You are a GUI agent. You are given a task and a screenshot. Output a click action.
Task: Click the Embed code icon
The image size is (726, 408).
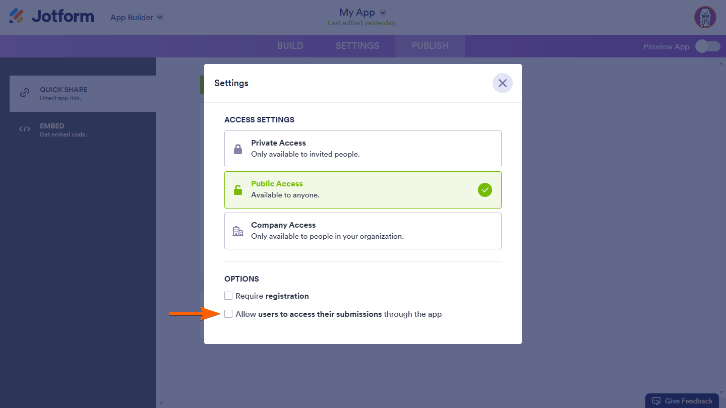point(24,129)
